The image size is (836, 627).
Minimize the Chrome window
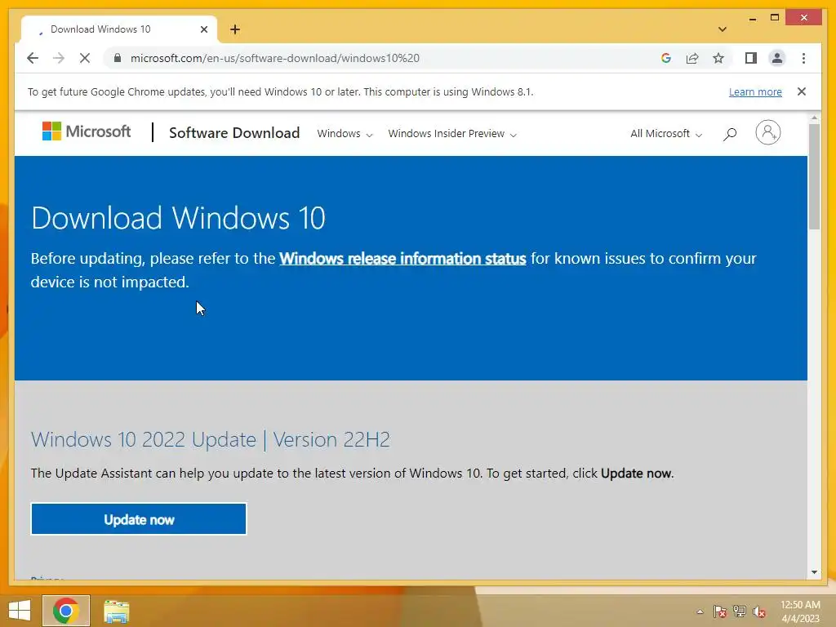[752, 18]
